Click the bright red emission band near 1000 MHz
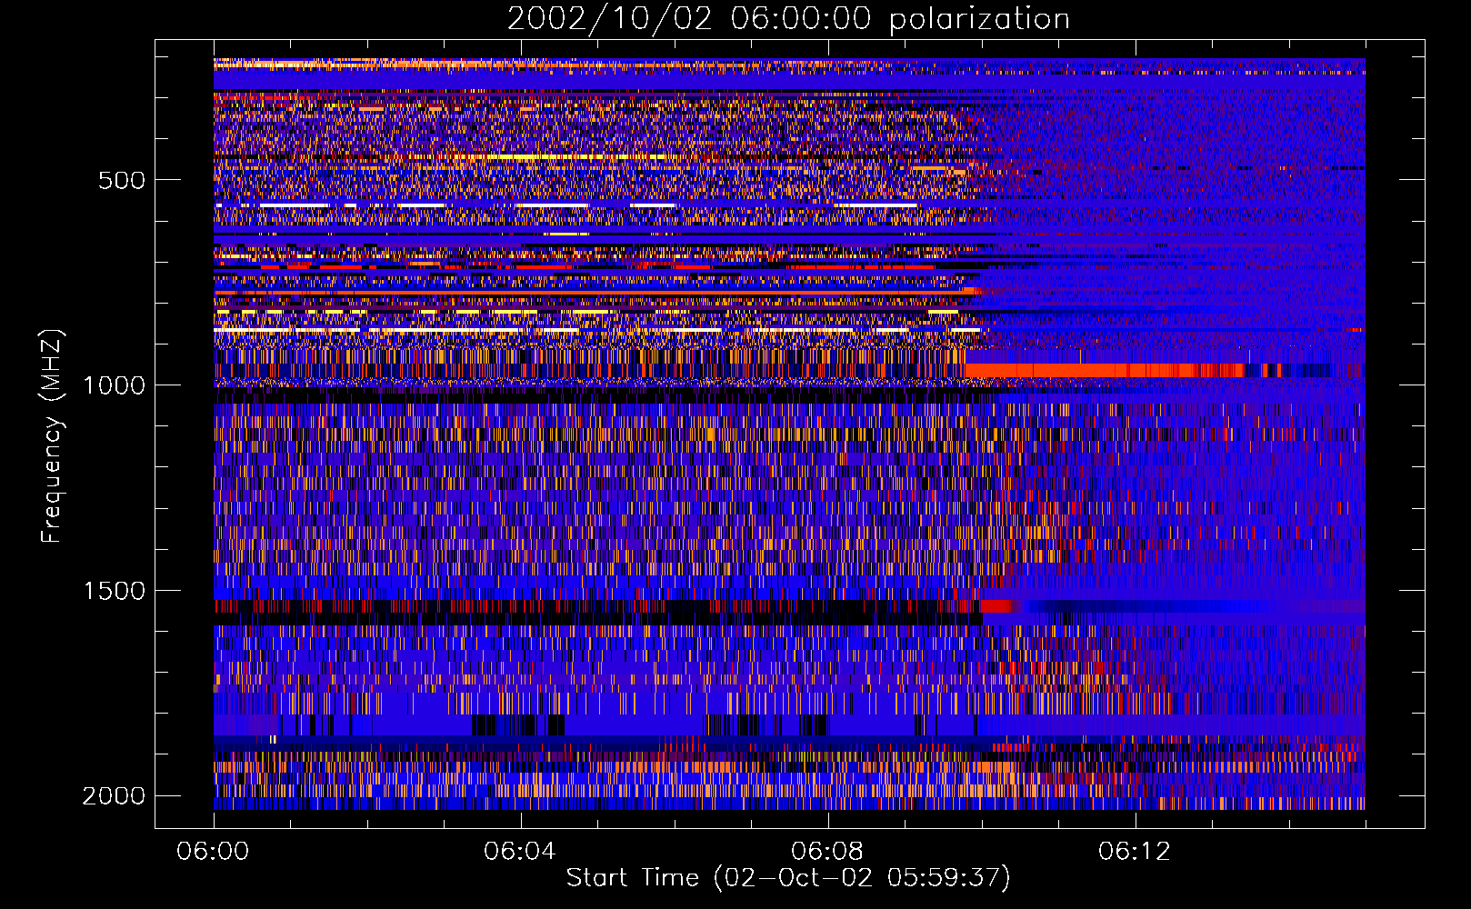The width and height of the screenshot is (1471, 909). click(1105, 370)
